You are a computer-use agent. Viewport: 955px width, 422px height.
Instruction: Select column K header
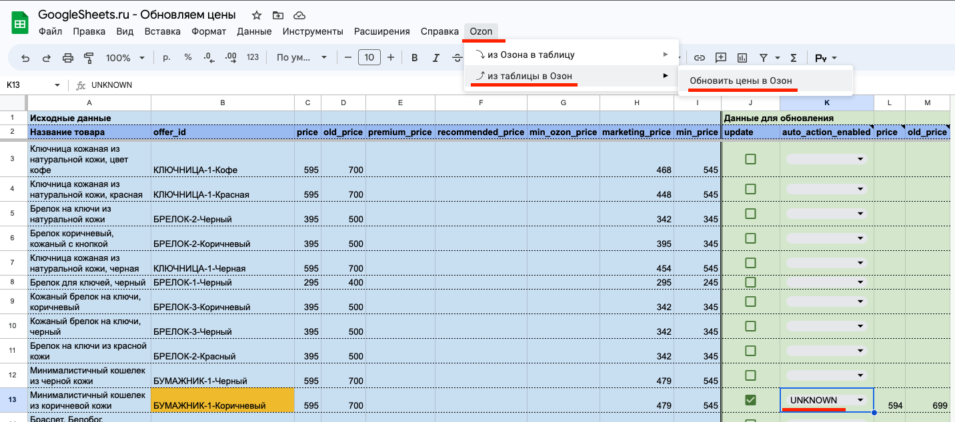tap(827, 103)
